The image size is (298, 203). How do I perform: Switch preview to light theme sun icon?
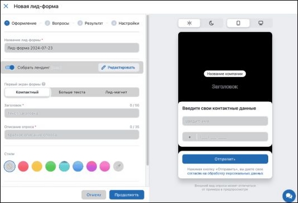pyautogui.click(x=189, y=23)
